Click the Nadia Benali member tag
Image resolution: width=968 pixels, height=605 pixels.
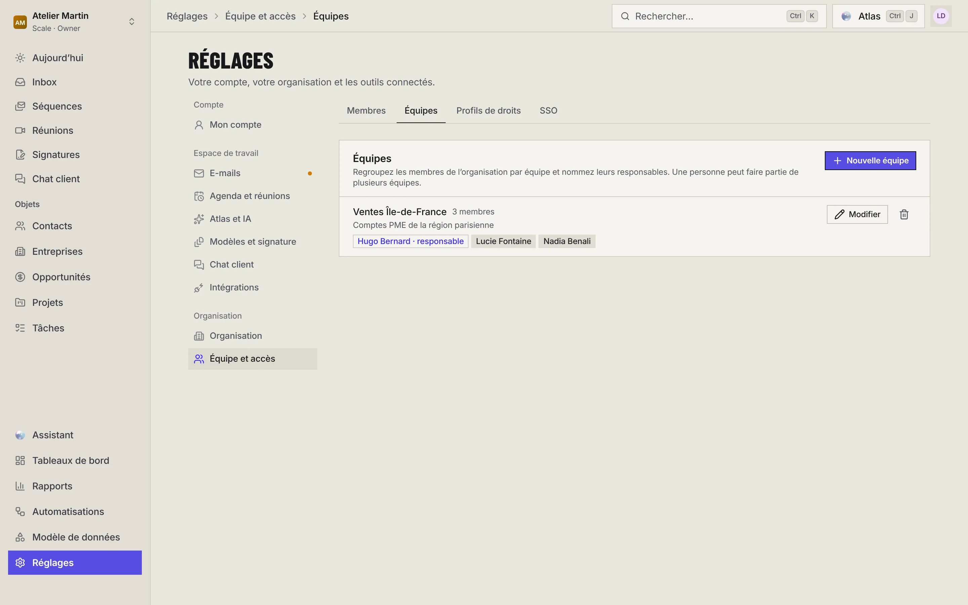coord(567,241)
